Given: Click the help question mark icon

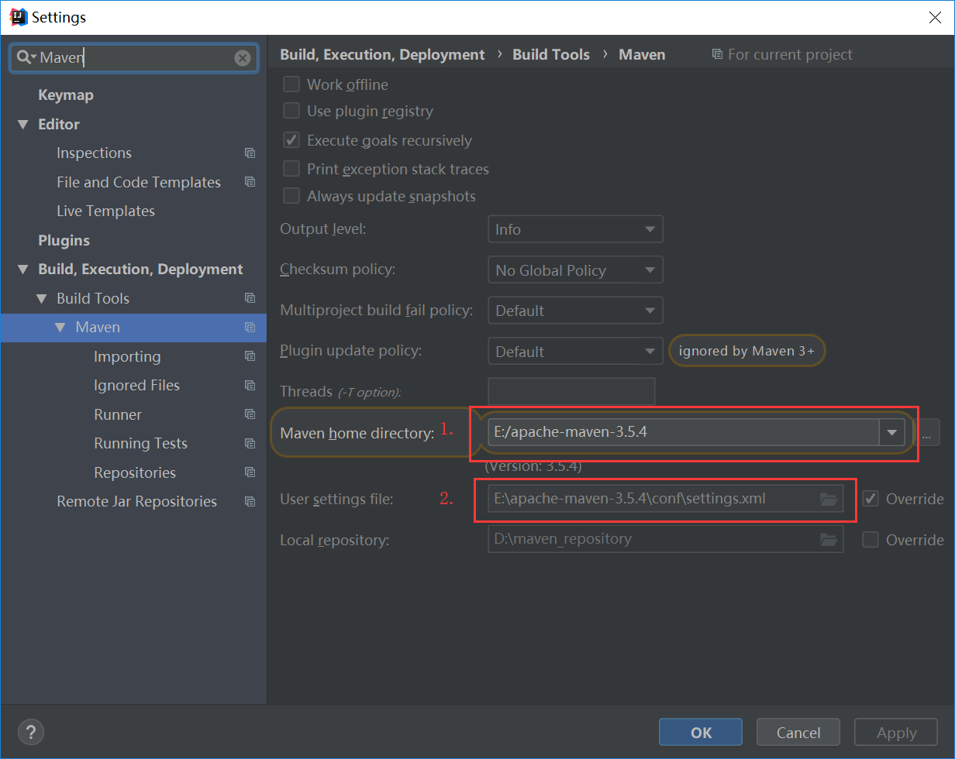Looking at the screenshot, I should (31, 732).
